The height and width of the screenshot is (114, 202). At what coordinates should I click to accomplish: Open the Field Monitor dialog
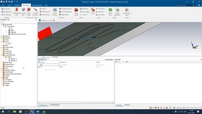click(55, 12)
